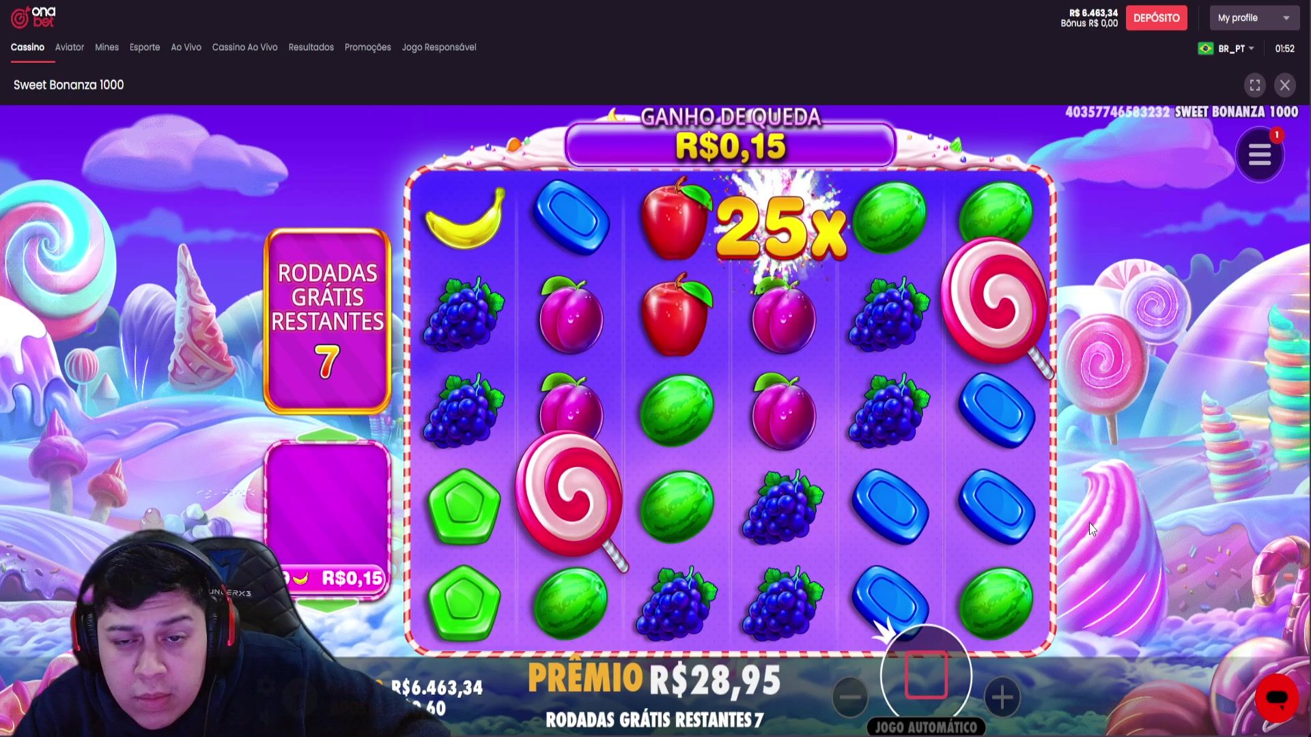Open the Jogo Responsável link
1311x737 pixels.
tap(439, 47)
